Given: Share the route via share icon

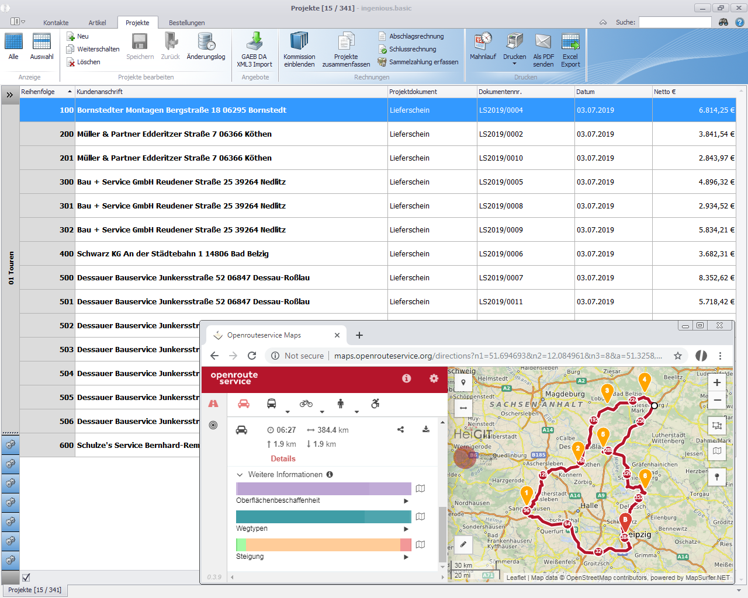Looking at the screenshot, I should click(x=400, y=429).
